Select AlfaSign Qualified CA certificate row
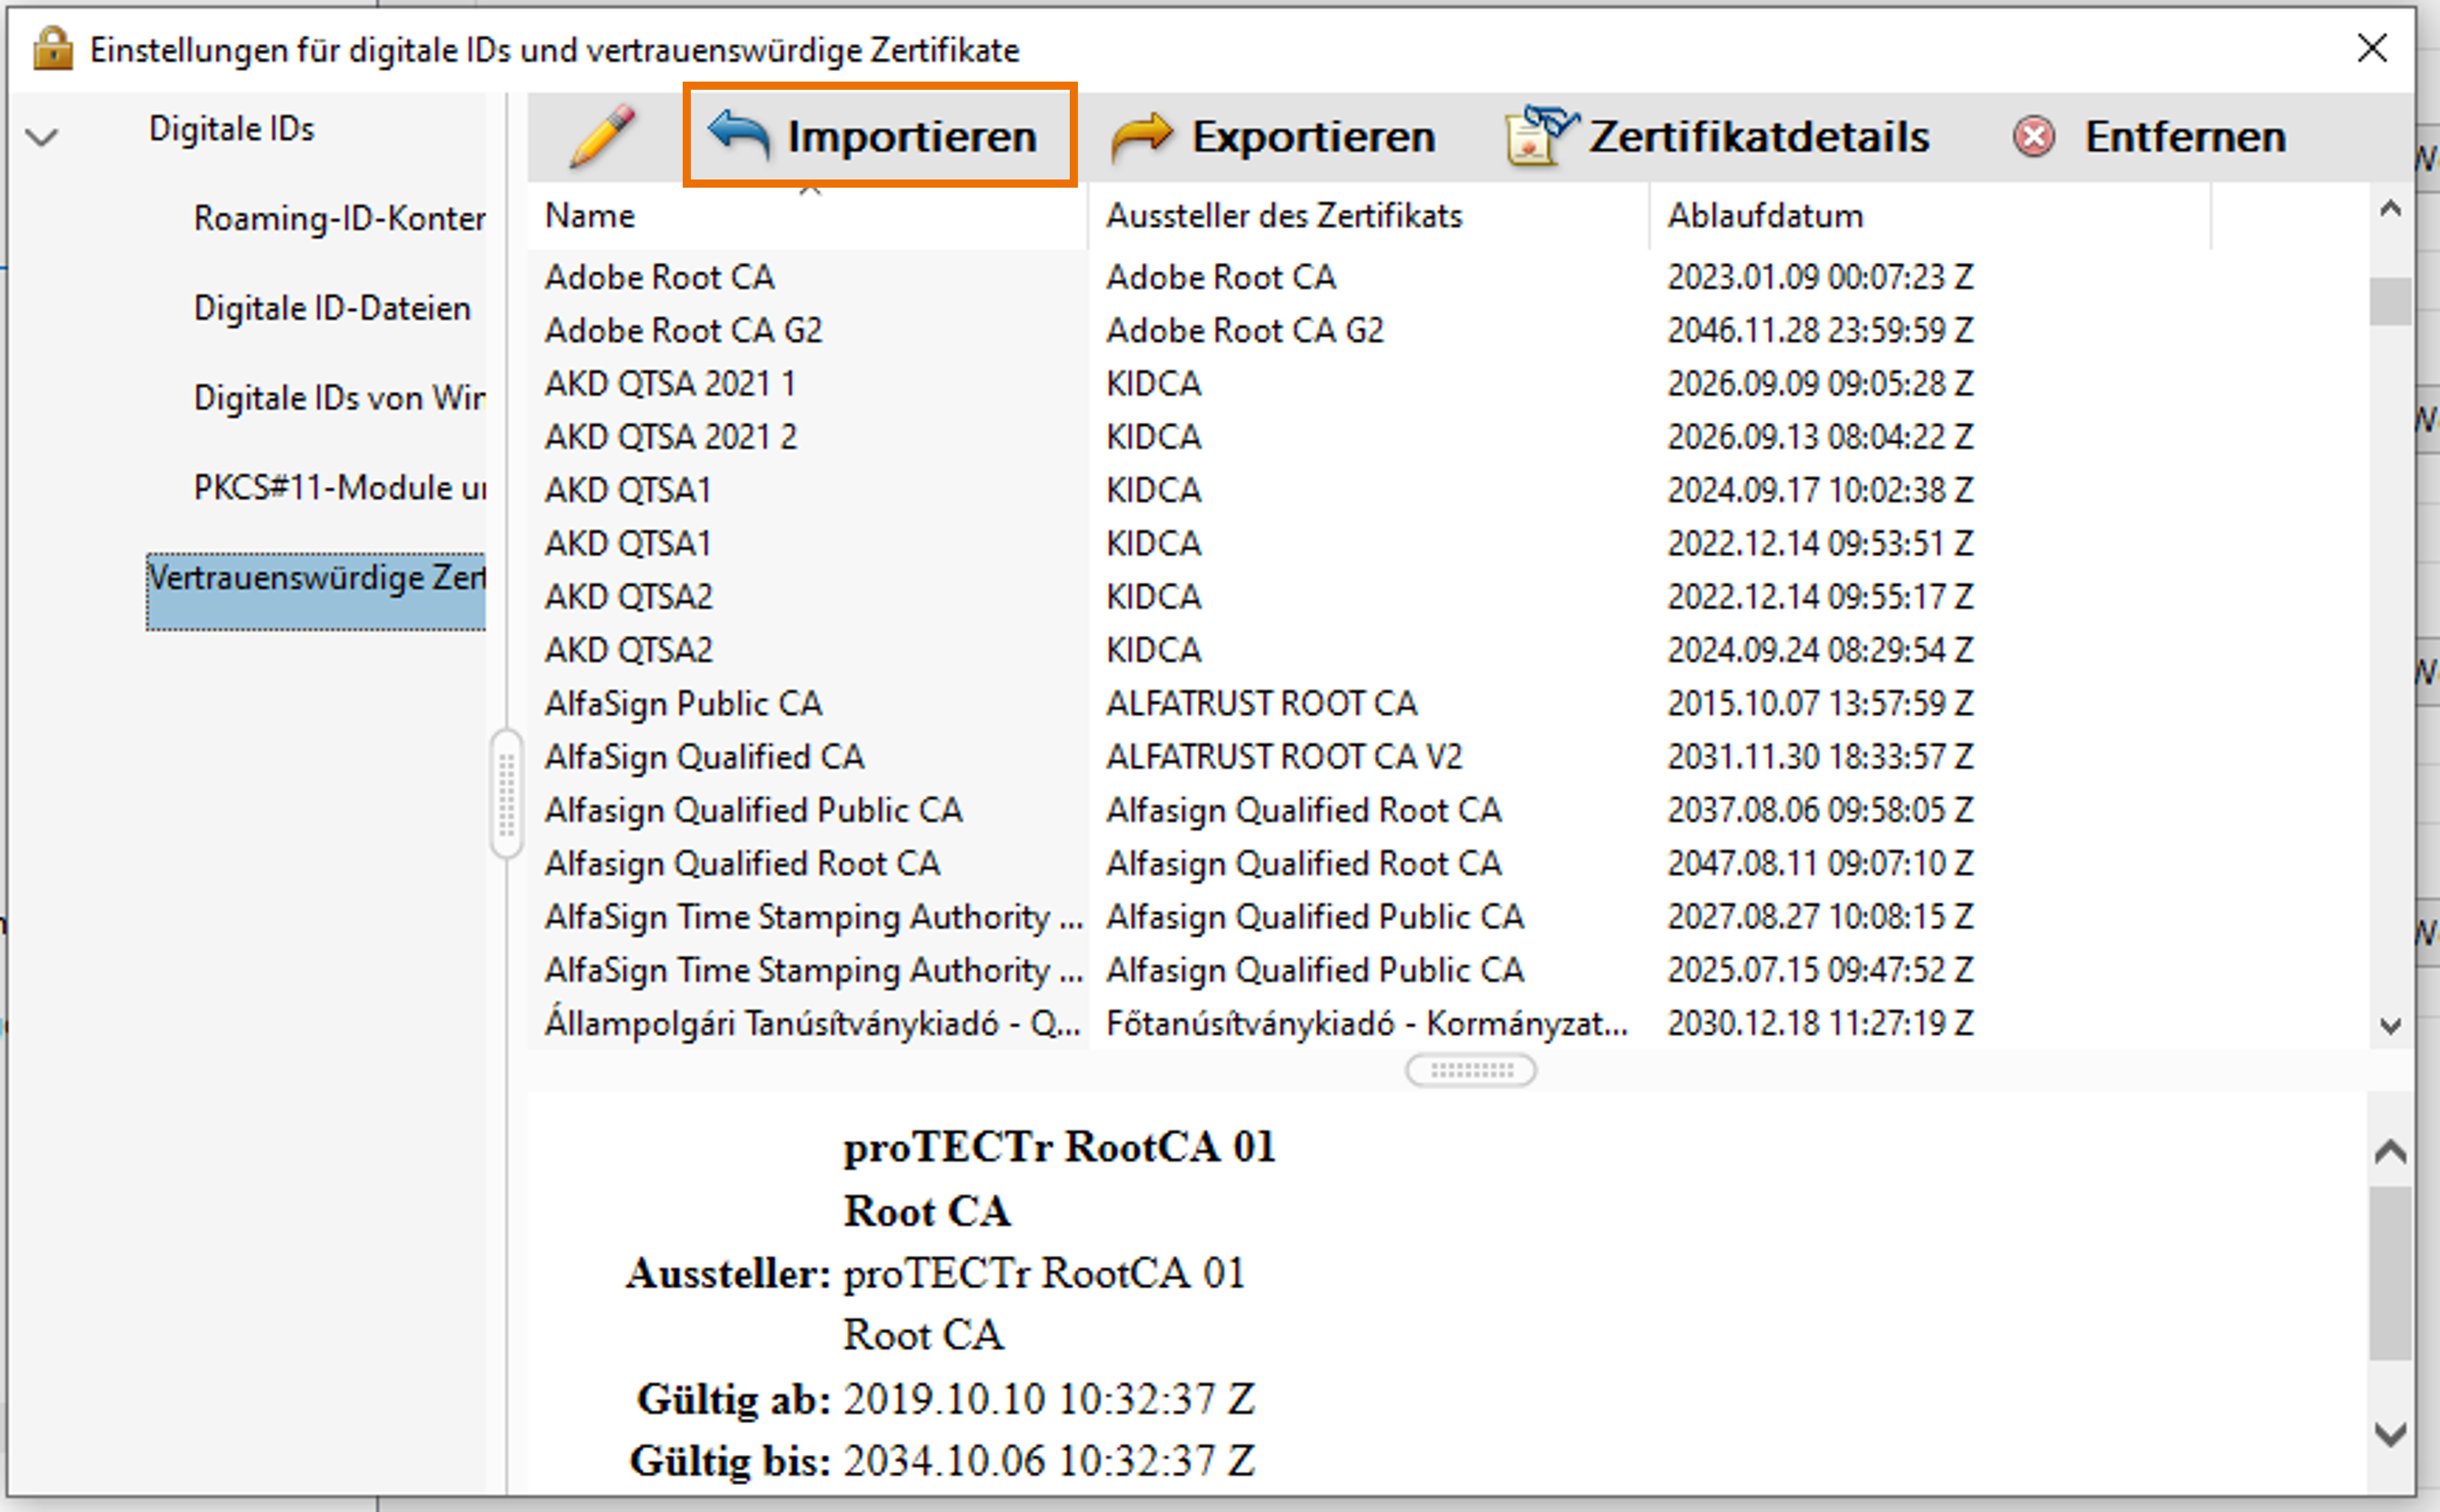Image resolution: width=2440 pixels, height=1512 pixels. [x=704, y=757]
